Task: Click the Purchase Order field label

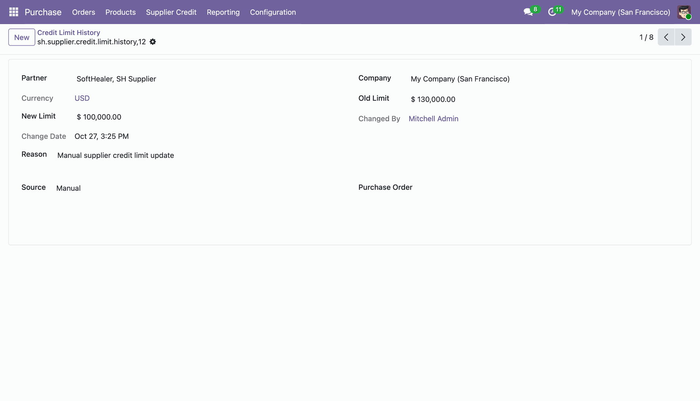Action: 385,187
